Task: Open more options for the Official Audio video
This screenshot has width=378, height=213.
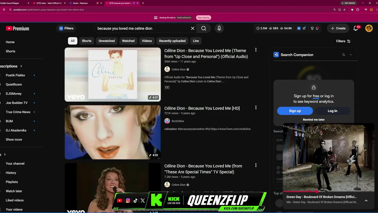Action: click(256, 50)
